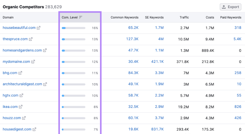Open homesandgardens.com external link icon
This screenshot has width=245, height=134.
click(45, 50)
